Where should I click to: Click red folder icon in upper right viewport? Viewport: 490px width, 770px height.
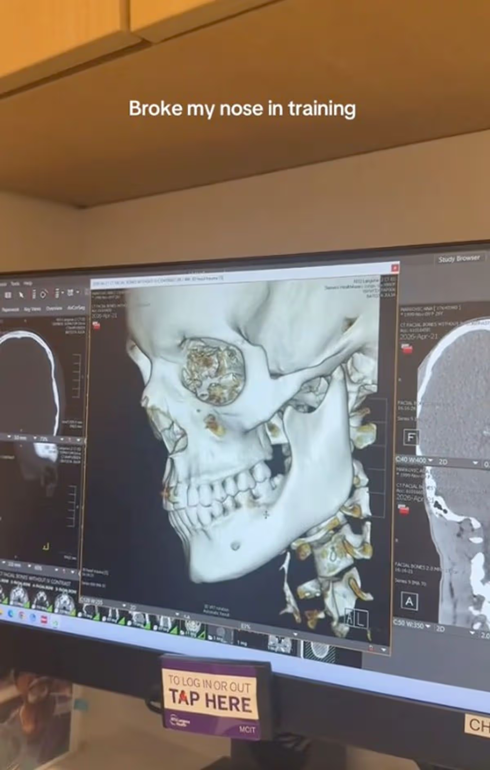(406, 349)
